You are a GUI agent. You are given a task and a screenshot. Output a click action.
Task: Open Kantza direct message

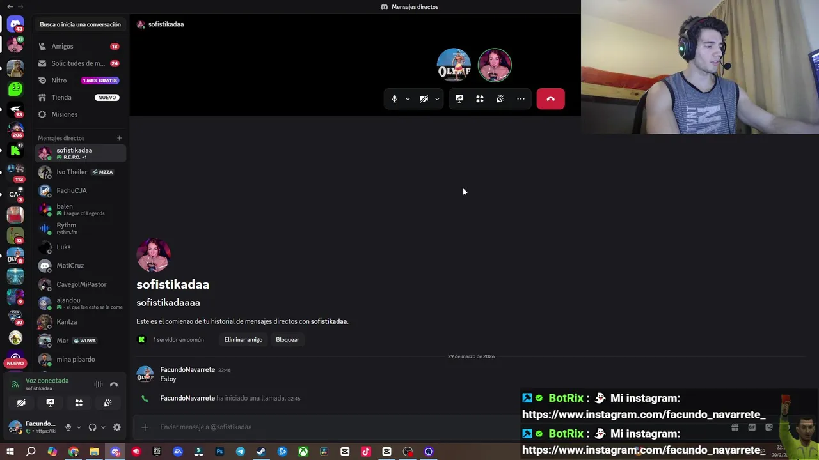click(80, 322)
